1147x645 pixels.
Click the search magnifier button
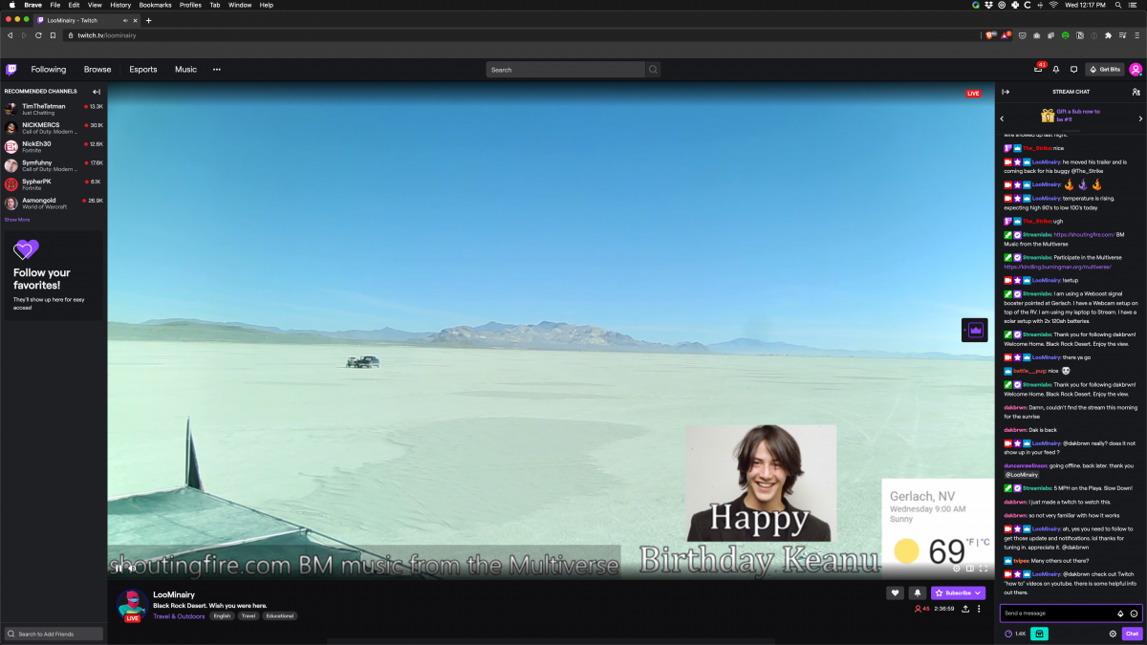[653, 69]
